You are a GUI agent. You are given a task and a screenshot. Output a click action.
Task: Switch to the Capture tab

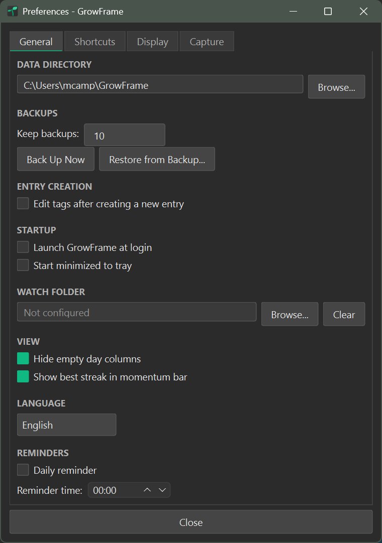coord(207,42)
